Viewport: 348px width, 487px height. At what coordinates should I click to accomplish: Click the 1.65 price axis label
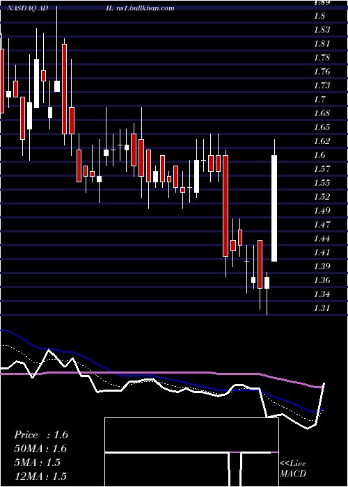pyautogui.click(x=322, y=127)
